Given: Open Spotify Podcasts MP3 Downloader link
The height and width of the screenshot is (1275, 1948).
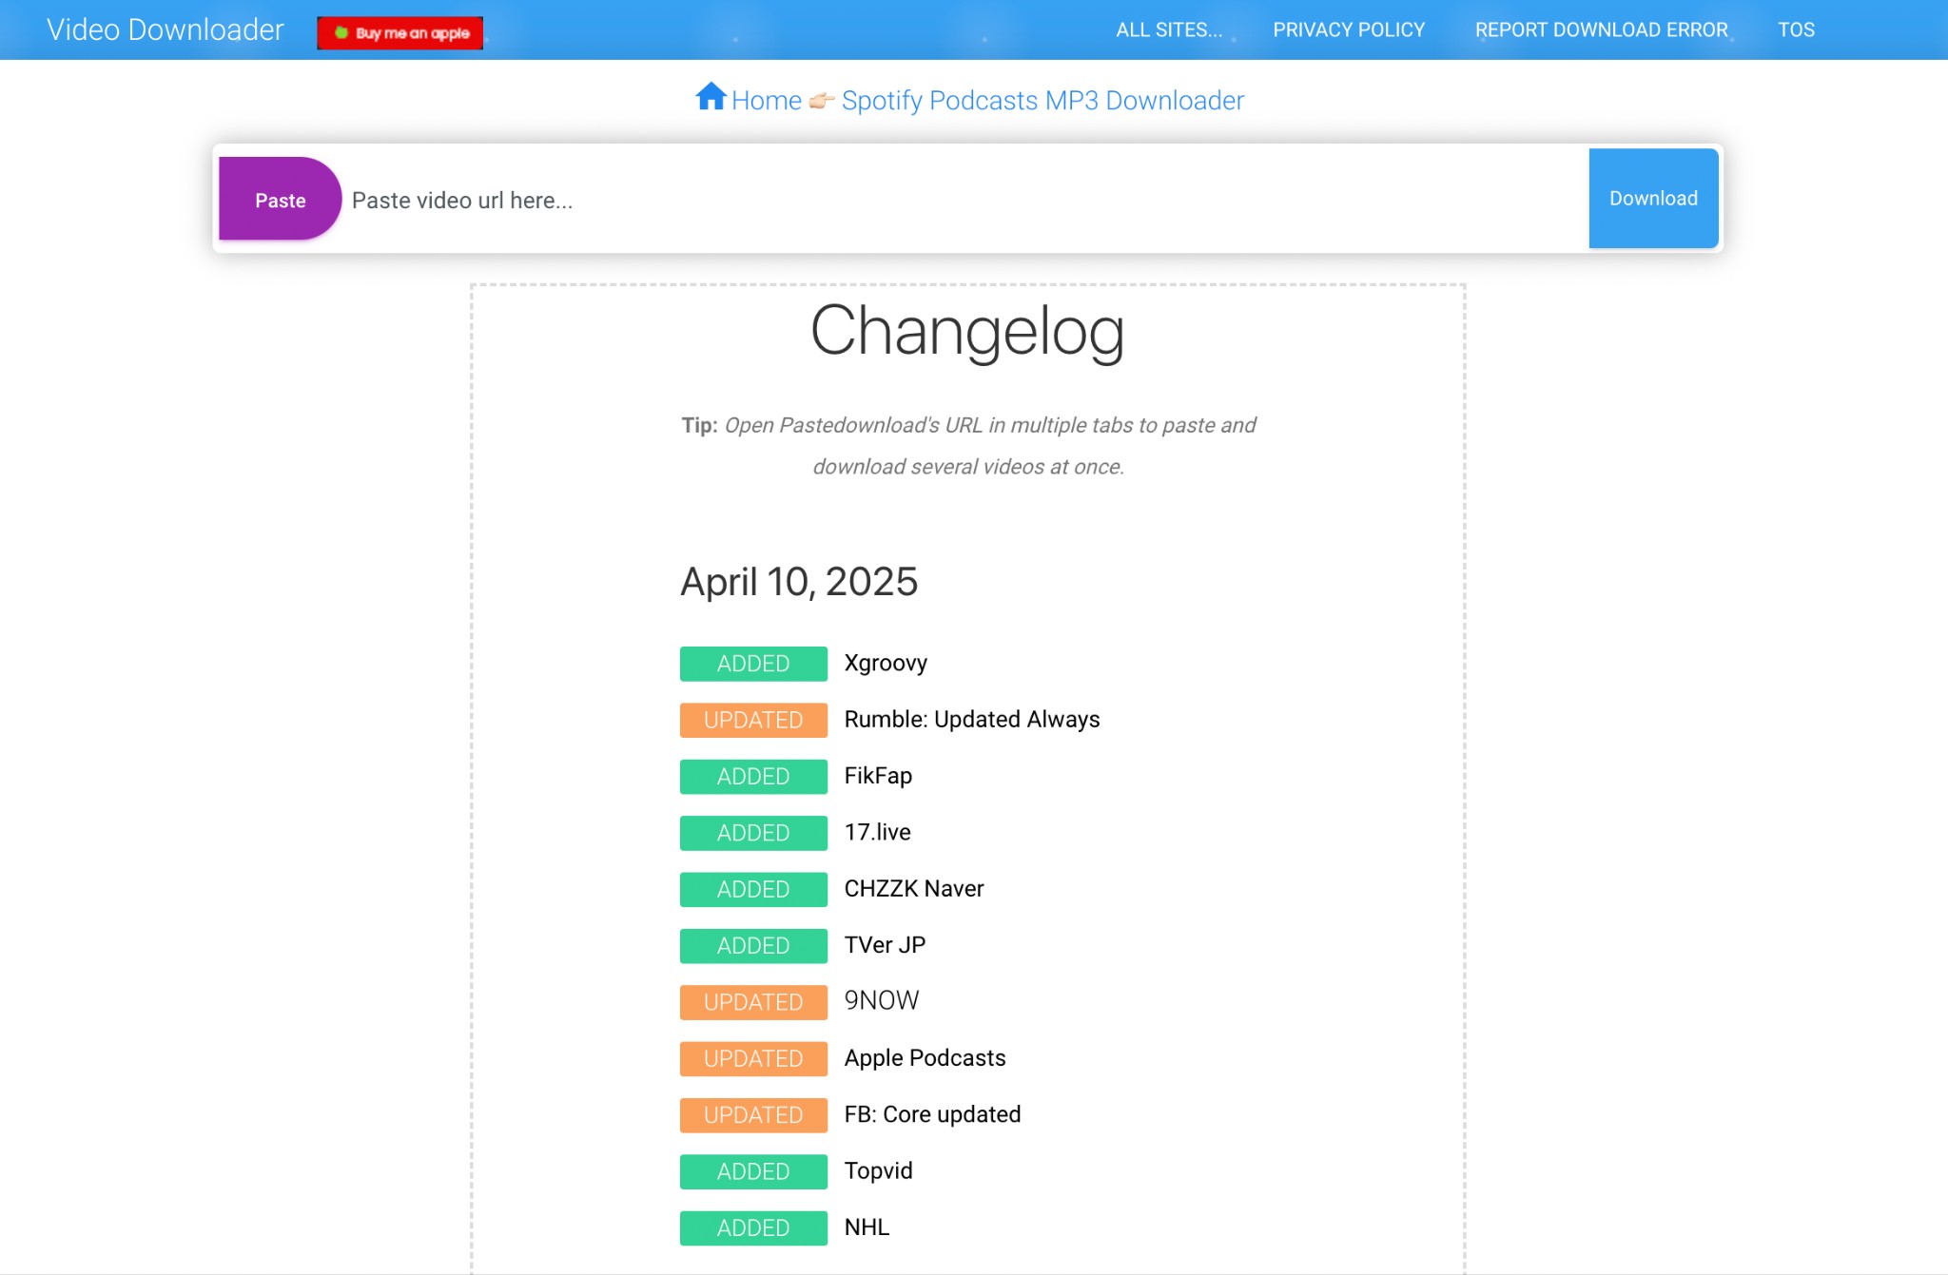Looking at the screenshot, I should 1042,100.
